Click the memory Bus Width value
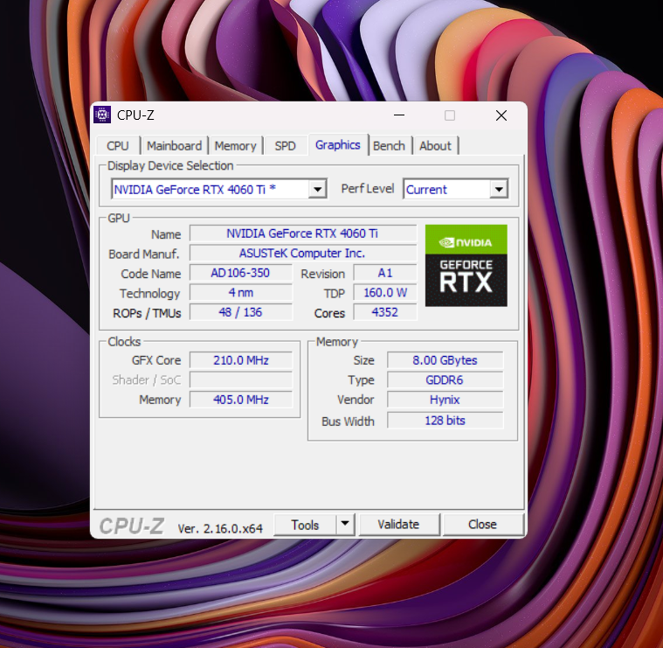663x648 pixels. (x=445, y=421)
